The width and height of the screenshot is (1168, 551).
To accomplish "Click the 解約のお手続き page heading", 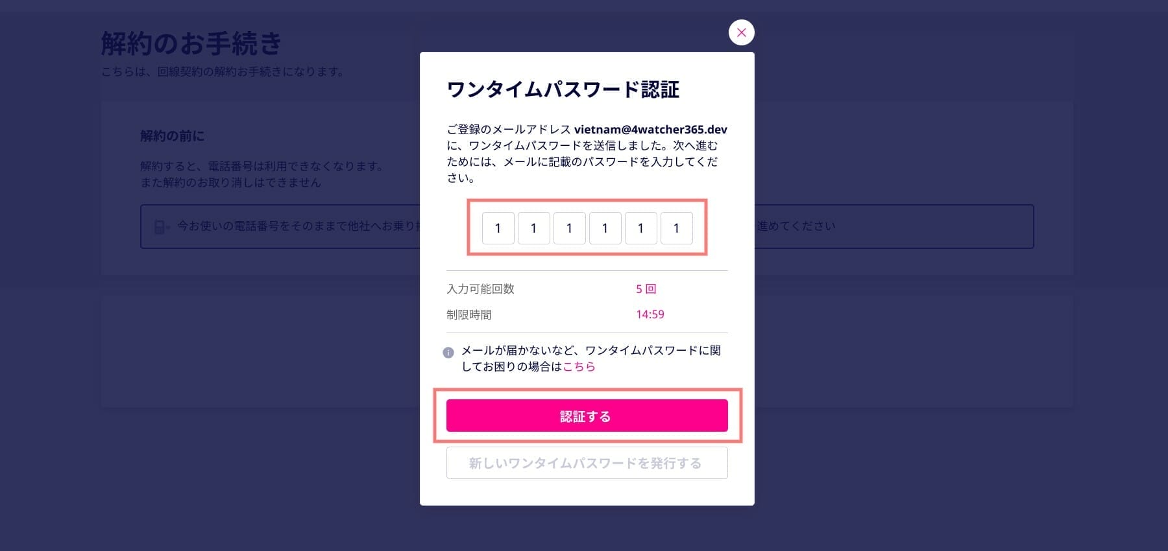I will click(x=191, y=43).
